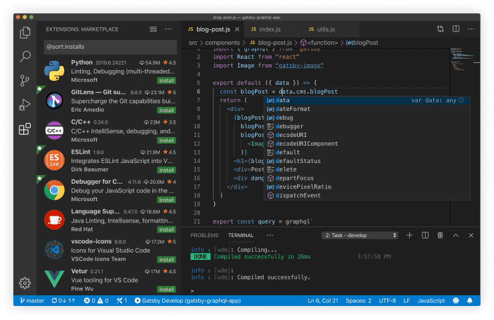
Task: Follow the gatsby-image import link
Action: pos(299,65)
